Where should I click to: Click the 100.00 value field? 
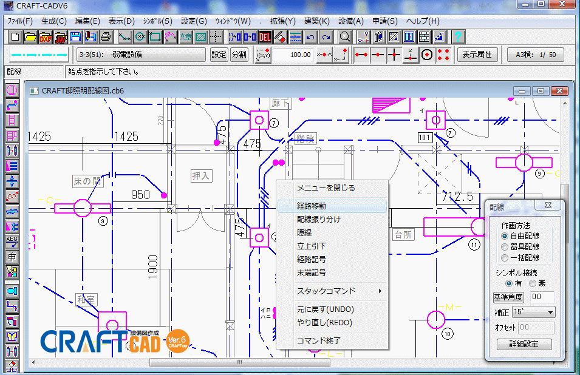click(x=294, y=55)
